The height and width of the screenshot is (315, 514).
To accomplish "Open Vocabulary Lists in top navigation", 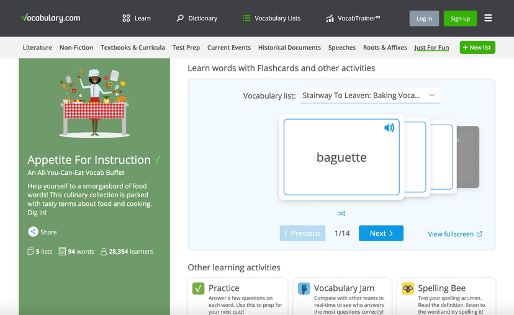I will tap(271, 19).
